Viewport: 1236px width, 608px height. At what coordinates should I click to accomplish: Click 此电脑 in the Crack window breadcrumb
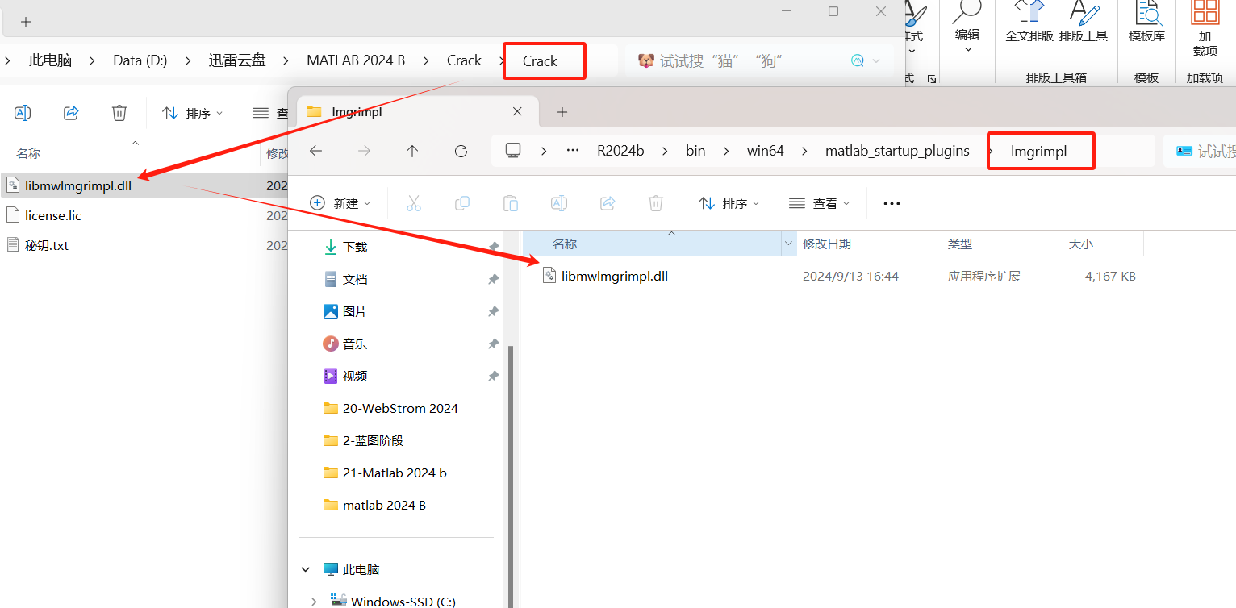51,60
